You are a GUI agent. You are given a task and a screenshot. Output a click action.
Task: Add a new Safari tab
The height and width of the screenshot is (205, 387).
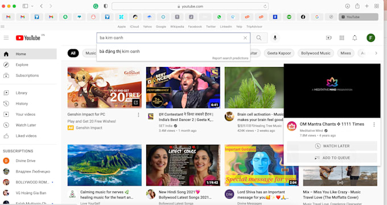point(367,6)
